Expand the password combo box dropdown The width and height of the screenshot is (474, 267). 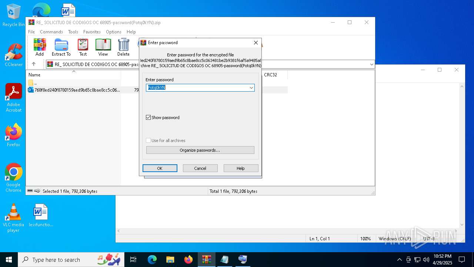pyautogui.click(x=251, y=88)
